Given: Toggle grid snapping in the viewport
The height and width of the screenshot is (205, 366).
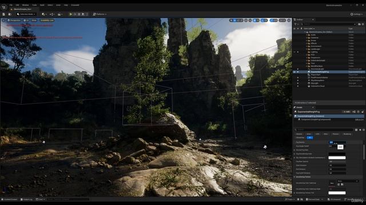Looking at the screenshot, I should (254, 20).
